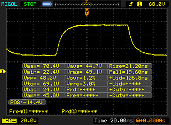
Task: Click the Vrms= 49.1V measurement
Action: point(84,72)
